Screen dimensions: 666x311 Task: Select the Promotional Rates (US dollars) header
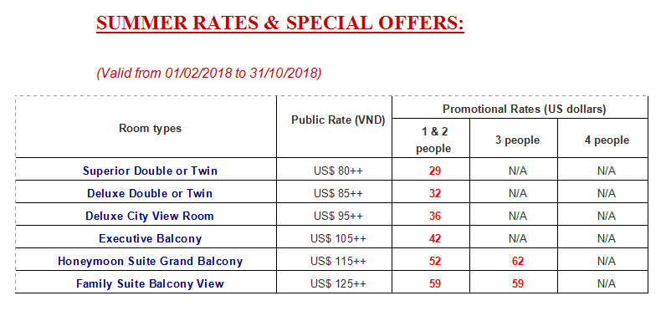[524, 109]
